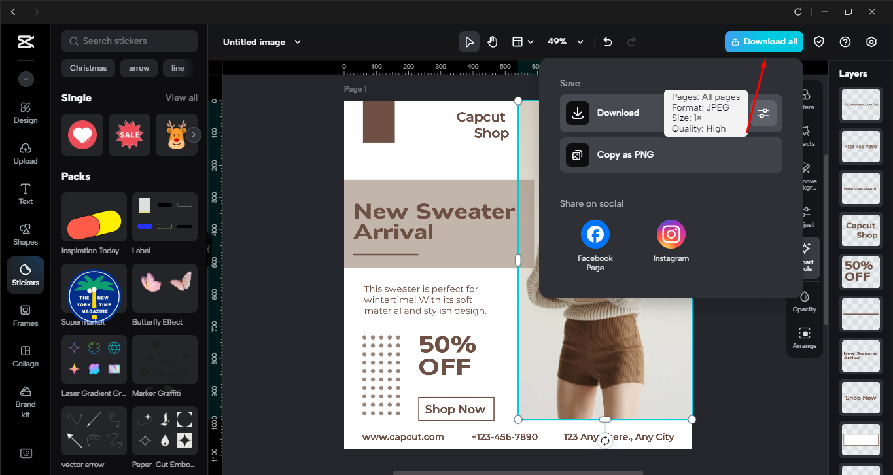Select the Stickers sidebar tab
The height and width of the screenshot is (475, 893).
[x=26, y=275]
